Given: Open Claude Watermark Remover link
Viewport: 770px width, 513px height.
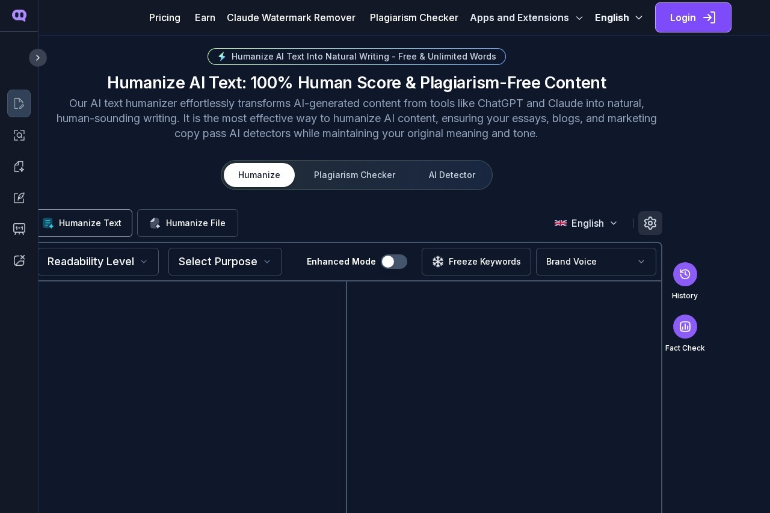Looking at the screenshot, I should pyautogui.click(x=291, y=17).
